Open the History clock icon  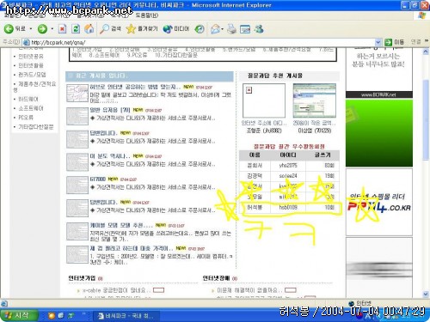pos(200,29)
